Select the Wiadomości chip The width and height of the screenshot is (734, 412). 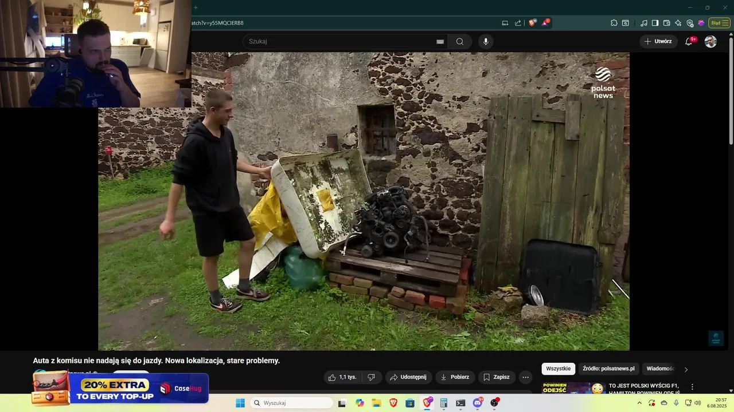[x=660, y=369]
